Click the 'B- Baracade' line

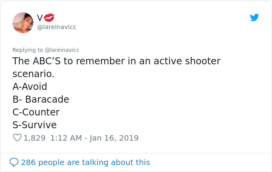pyautogui.click(x=41, y=100)
